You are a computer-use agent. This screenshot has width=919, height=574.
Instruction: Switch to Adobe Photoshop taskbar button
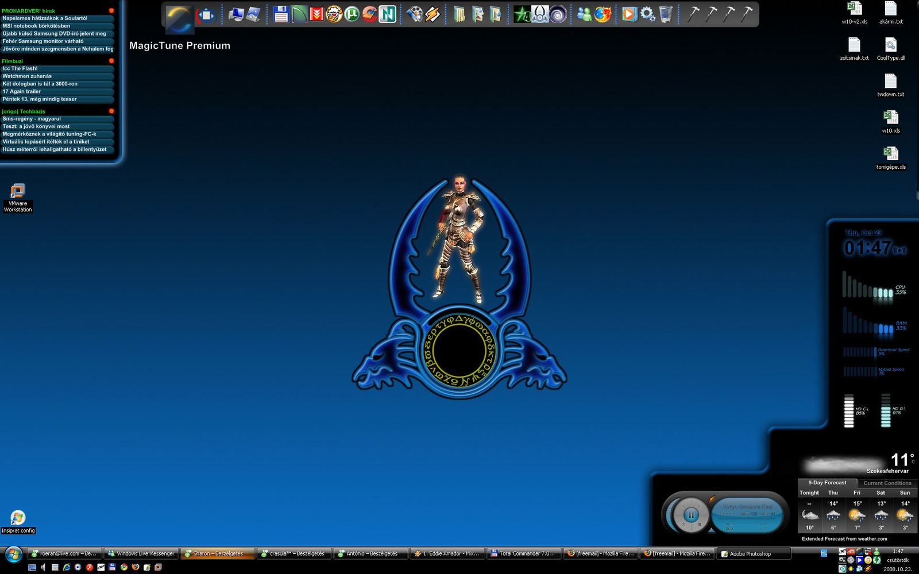click(754, 554)
